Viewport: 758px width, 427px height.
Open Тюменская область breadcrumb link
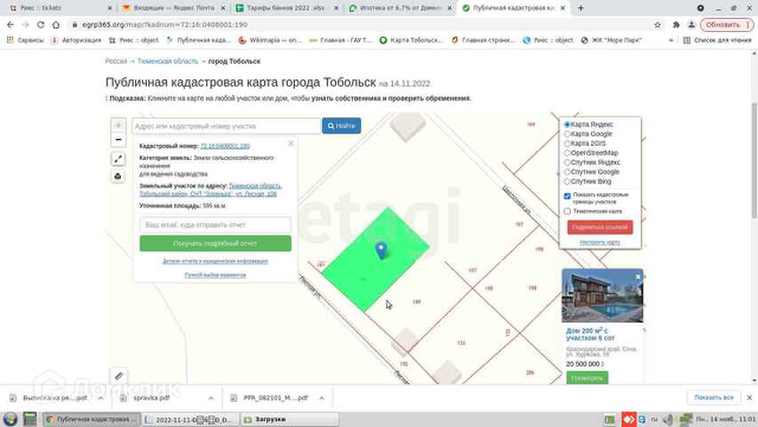[167, 61]
